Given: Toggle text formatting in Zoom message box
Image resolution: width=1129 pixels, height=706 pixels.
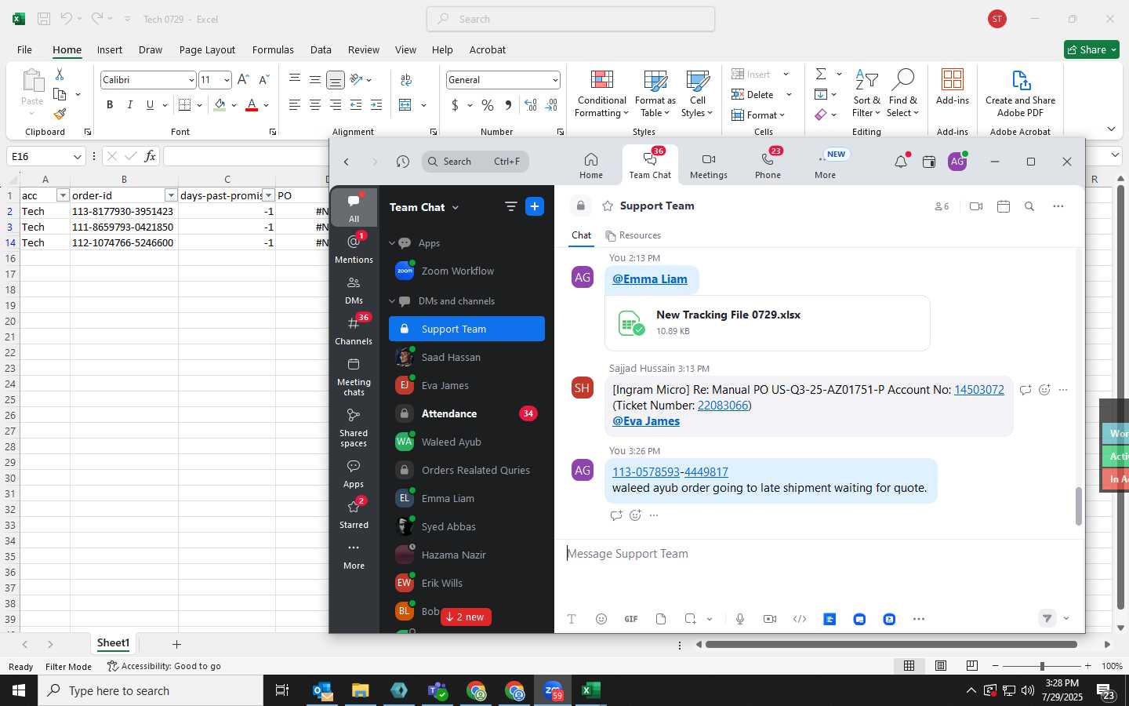Looking at the screenshot, I should (x=572, y=619).
